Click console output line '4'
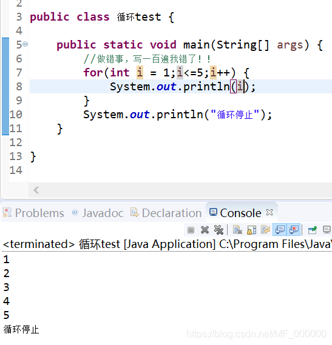Screen dimensions: 332x345 click(6, 301)
